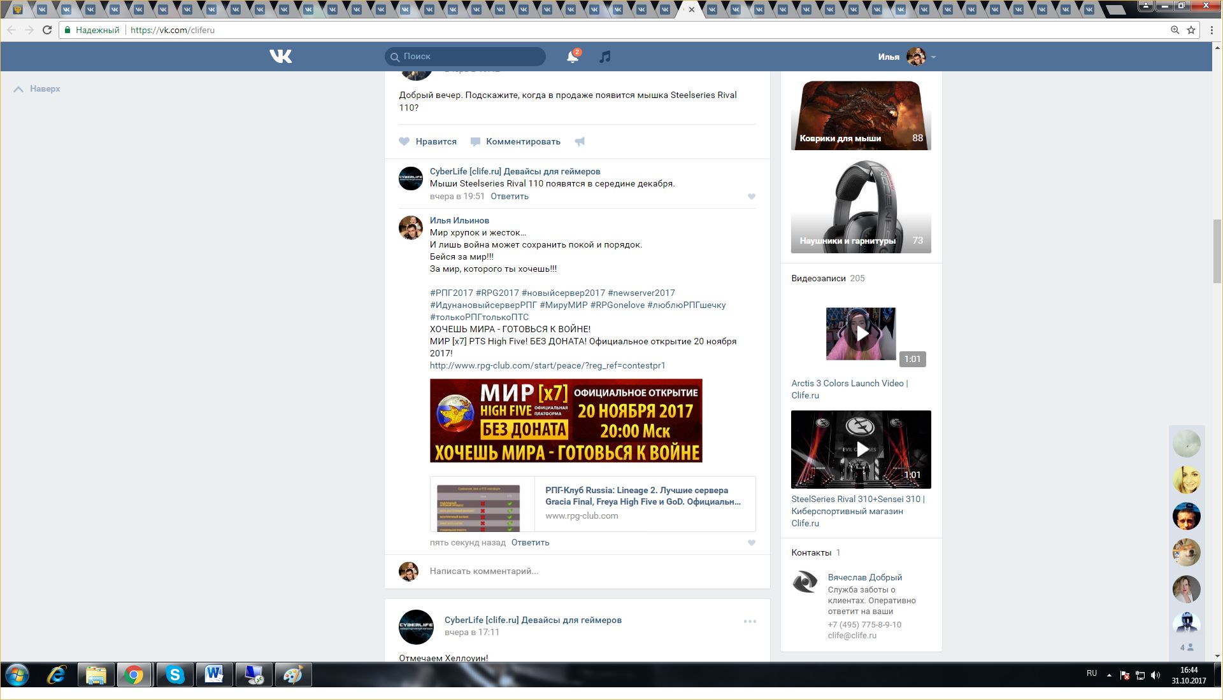Open the notifications bell icon

[x=572, y=57]
